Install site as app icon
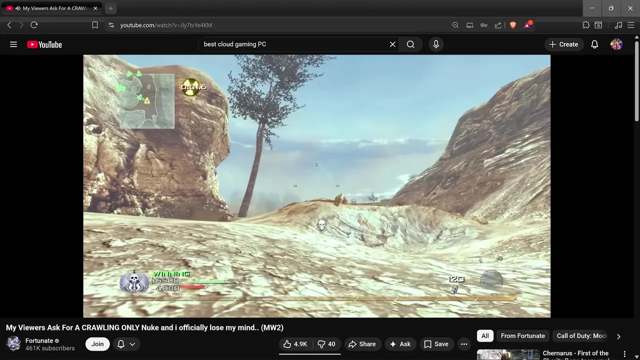 [x=469, y=25]
